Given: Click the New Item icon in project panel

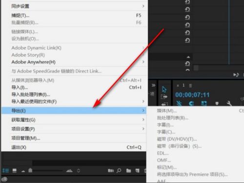Looking at the screenshot, I should (x=138, y=170).
